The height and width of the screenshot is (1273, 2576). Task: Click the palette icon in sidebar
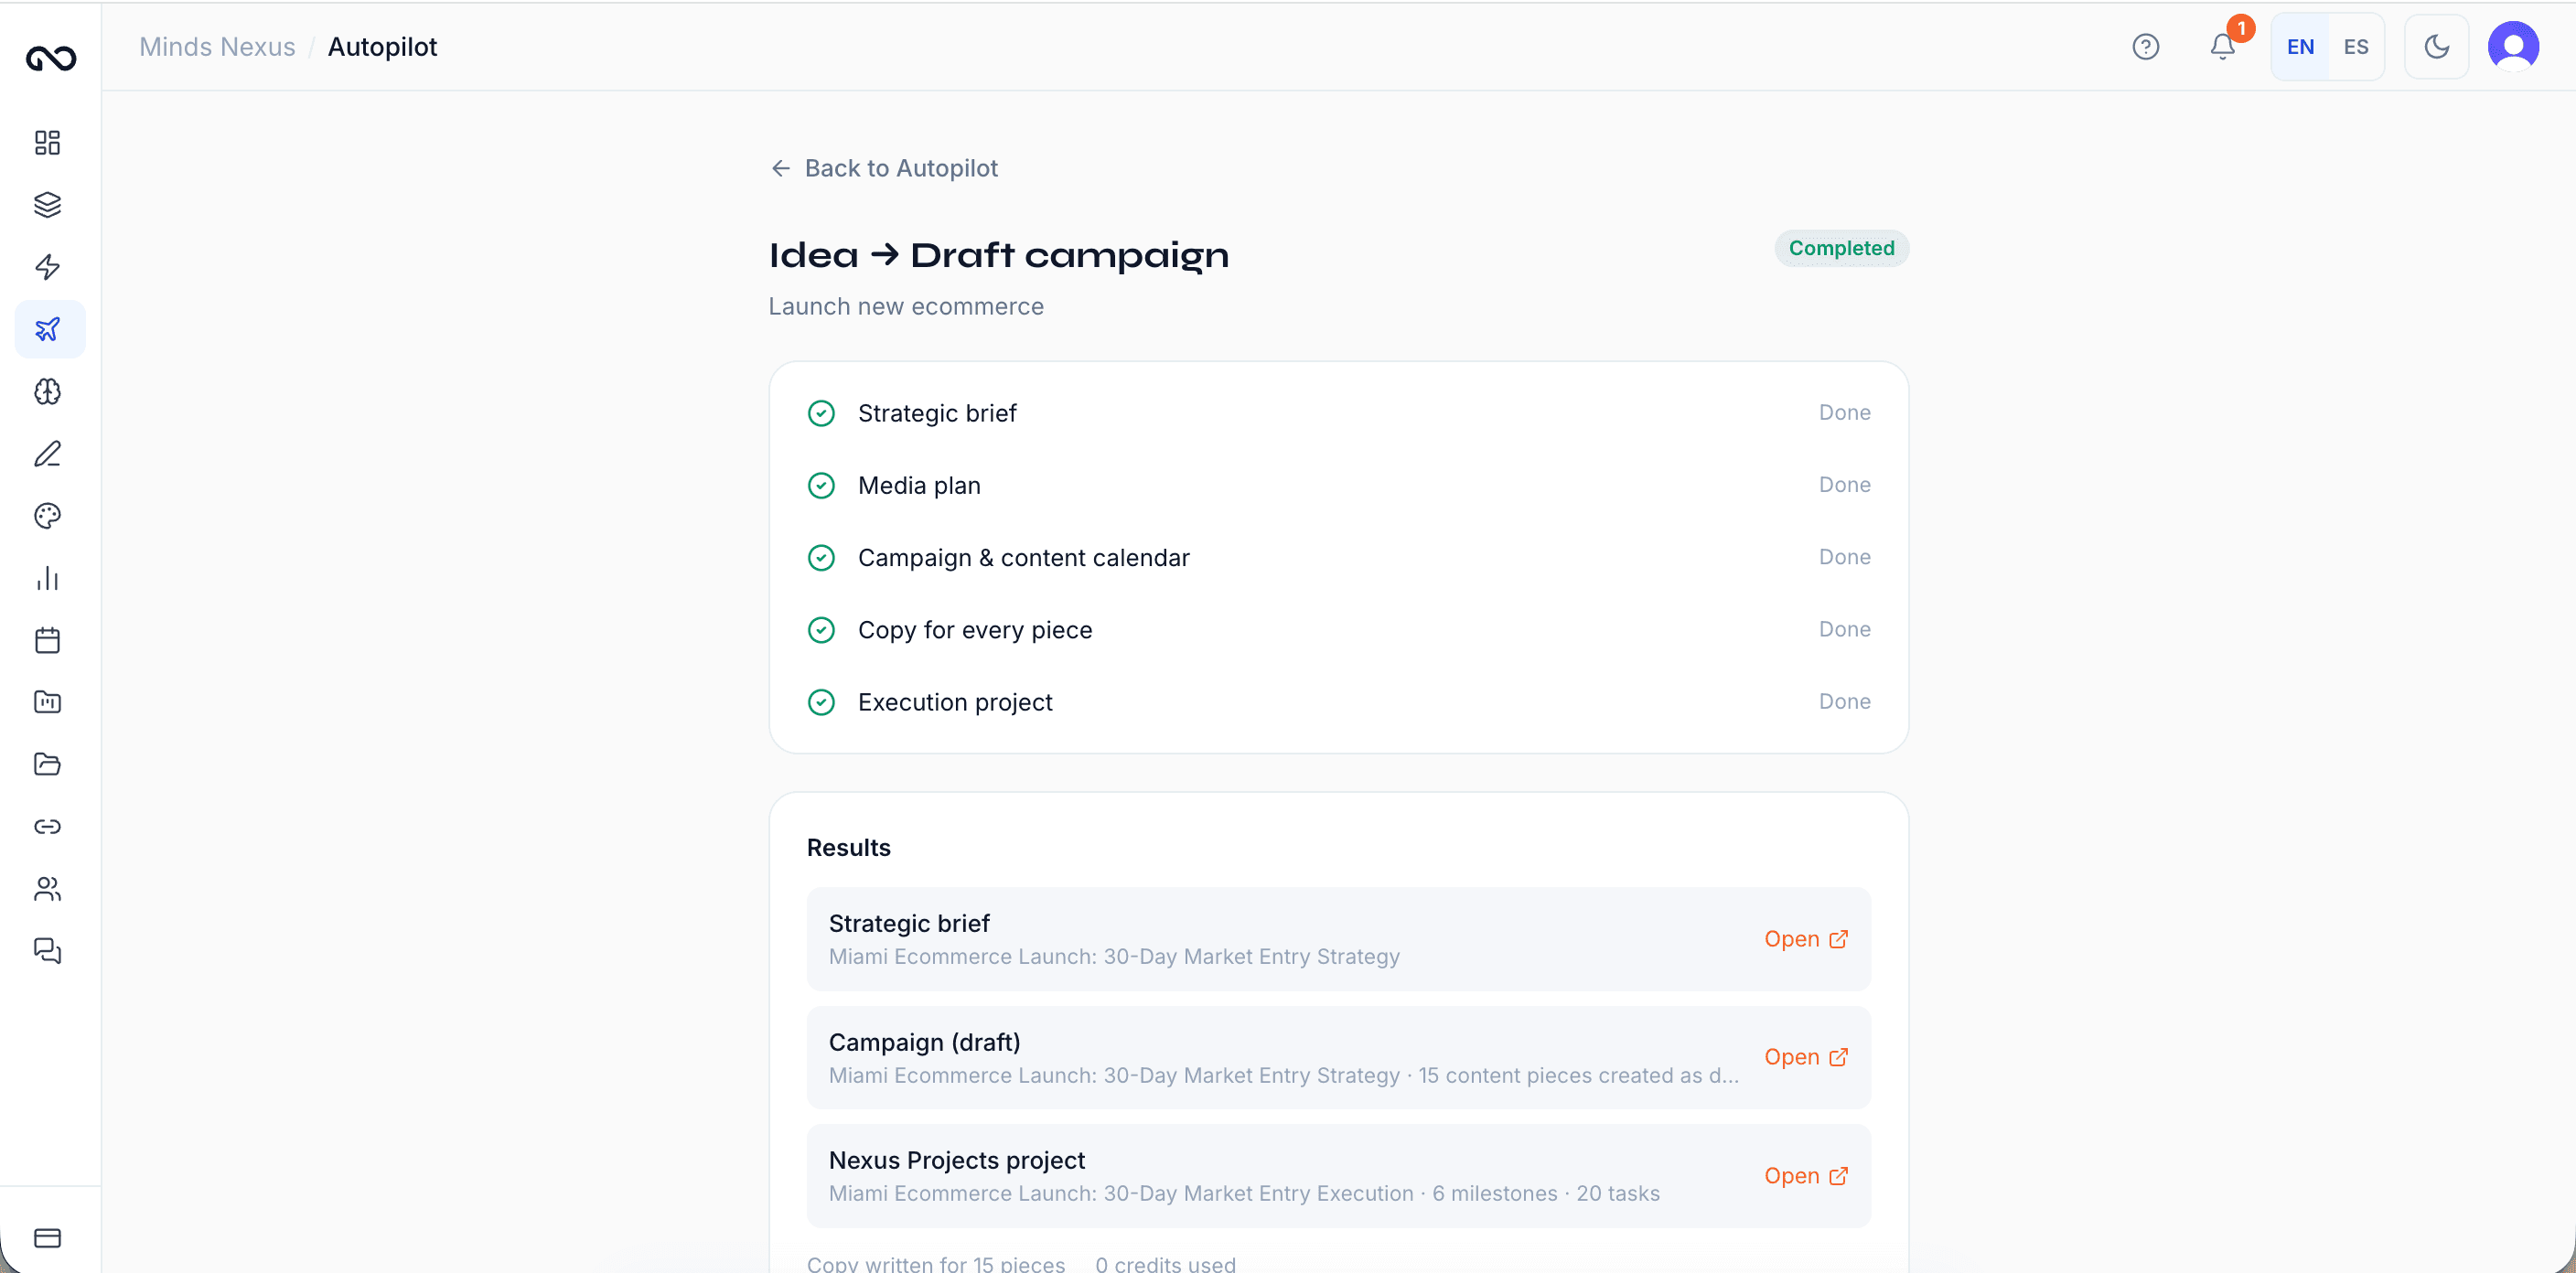pyautogui.click(x=47, y=516)
